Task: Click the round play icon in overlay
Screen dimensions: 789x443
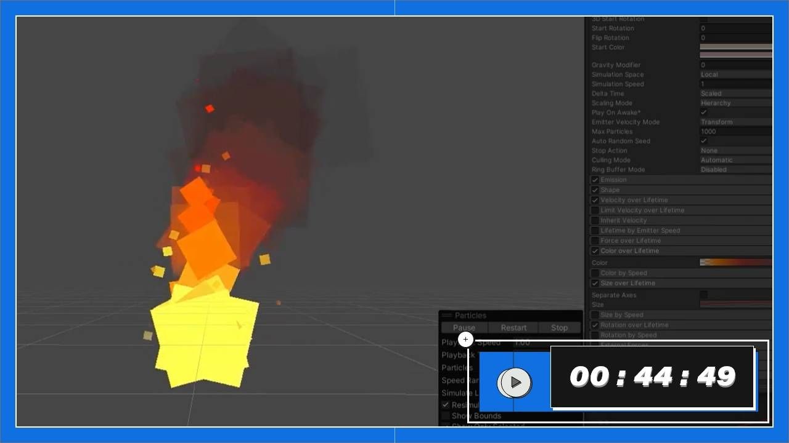Action: click(x=516, y=383)
